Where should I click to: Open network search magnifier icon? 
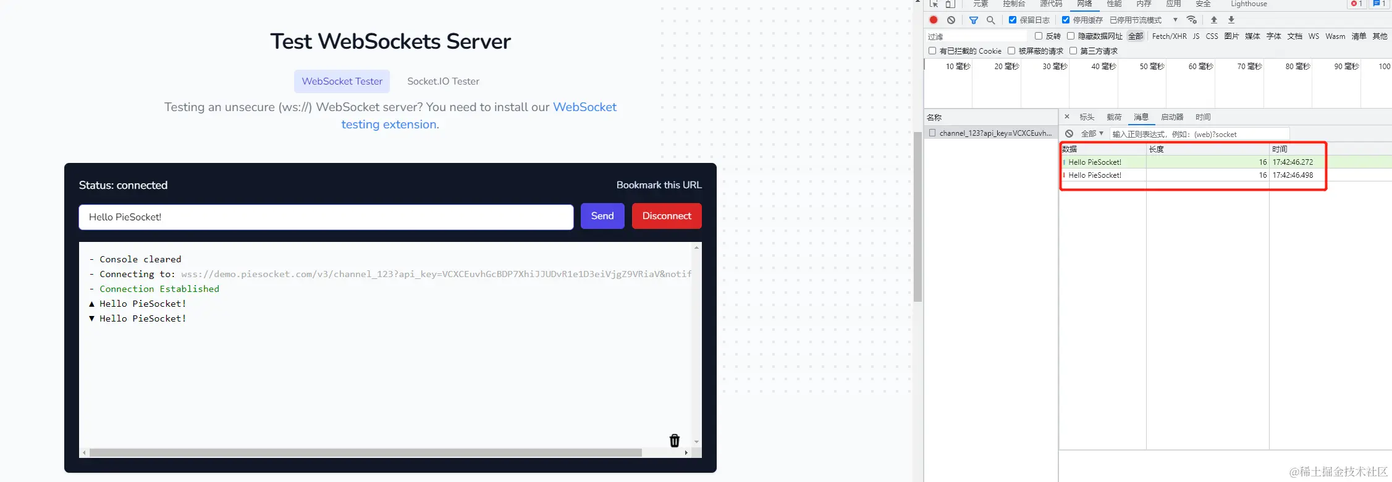click(990, 20)
